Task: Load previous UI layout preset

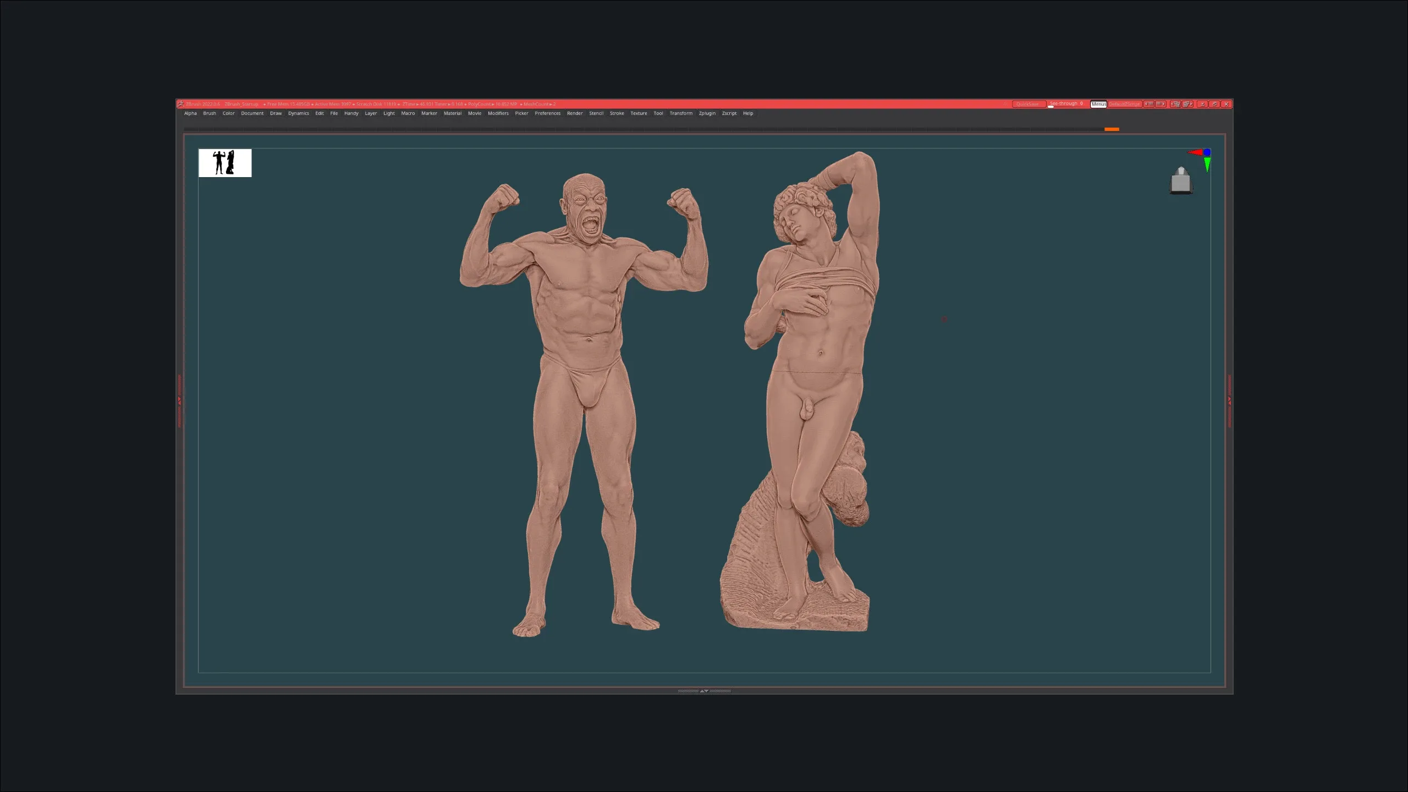Action: [1175, 104]
